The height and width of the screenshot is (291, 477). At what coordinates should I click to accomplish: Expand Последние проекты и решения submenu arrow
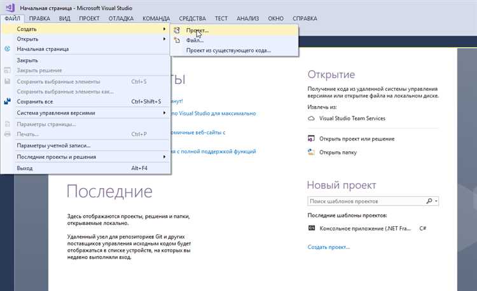pos(164,157)
